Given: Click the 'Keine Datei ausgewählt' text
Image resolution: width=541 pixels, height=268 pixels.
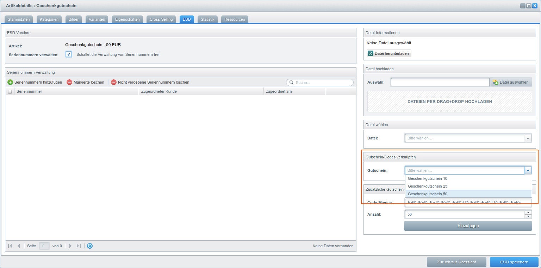Looking at the screenshot, I should [389, 43].
